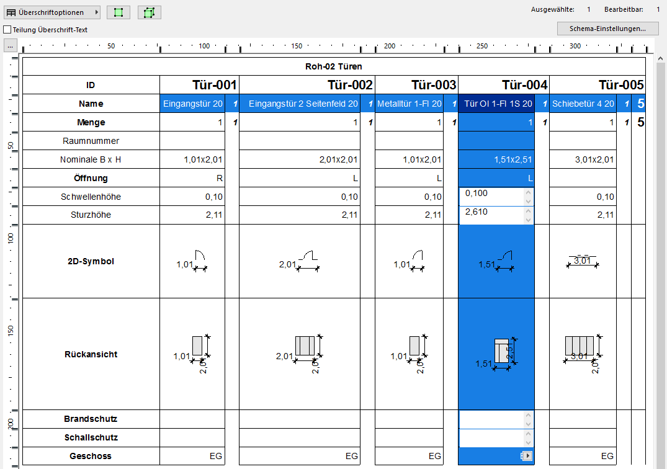
Task: Select the Tür-004 column header
Action: [504, 84]
